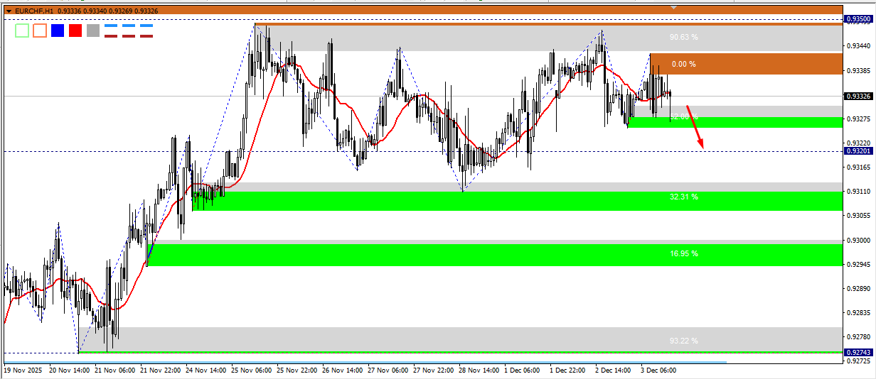The image size is (876, 379).
Task: Toggle the middle blue-and-red dashed line icon
Action: click(129, 31)
